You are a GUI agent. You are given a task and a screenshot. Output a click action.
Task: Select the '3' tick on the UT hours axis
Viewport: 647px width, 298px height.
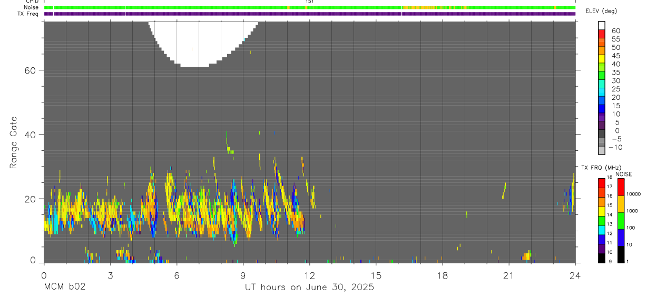click(x=110, y=275)
